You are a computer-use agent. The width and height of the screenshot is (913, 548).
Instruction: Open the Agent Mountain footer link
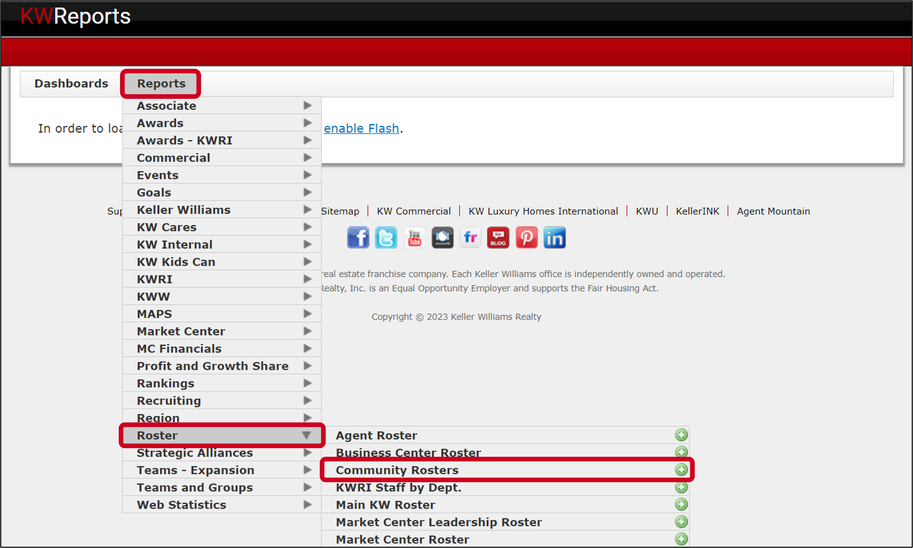click(773, 211)
